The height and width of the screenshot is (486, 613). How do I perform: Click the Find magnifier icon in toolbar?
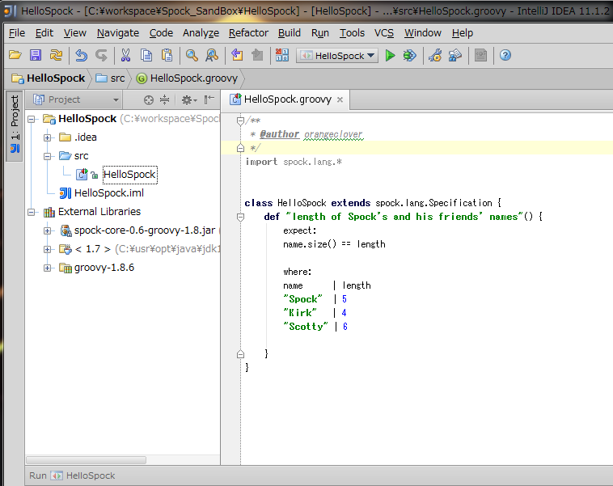[x=192, y=56]
